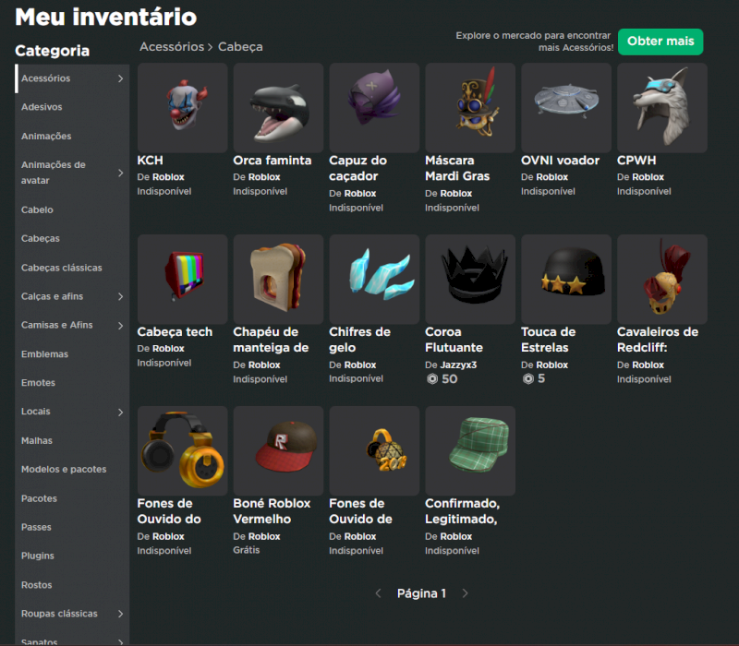Expand the Roupas clássicas chevron
The height and width of the screenshot is (646, 739).
121,614
